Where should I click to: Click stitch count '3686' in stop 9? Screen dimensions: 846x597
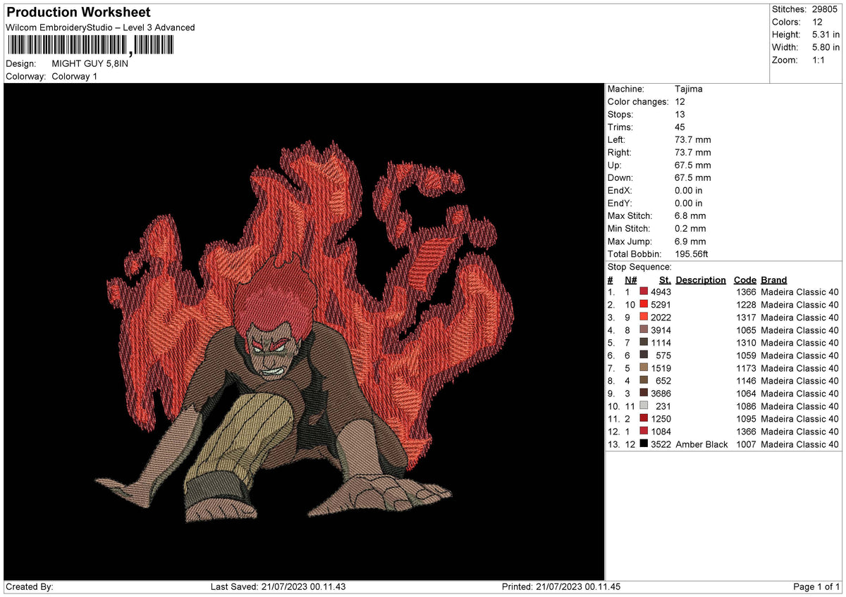click(x=661, y=394)
